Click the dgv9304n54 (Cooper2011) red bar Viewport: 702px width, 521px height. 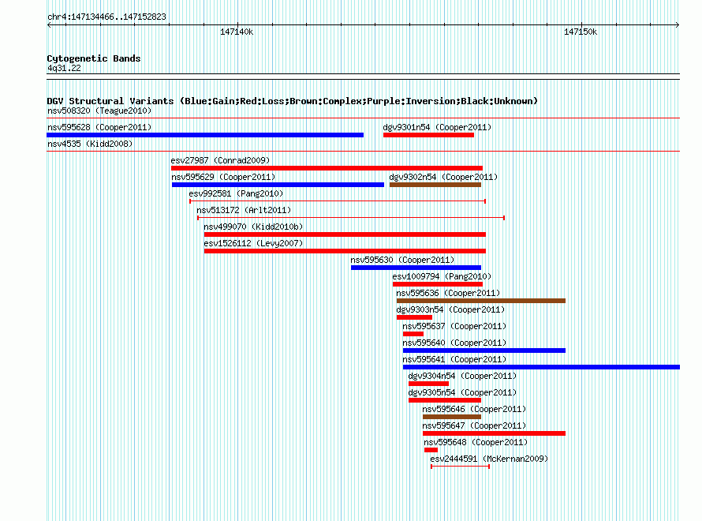[428, 384]
